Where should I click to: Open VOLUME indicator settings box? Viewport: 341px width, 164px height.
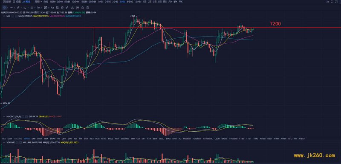pyautogui.click(x=20, y=143)
